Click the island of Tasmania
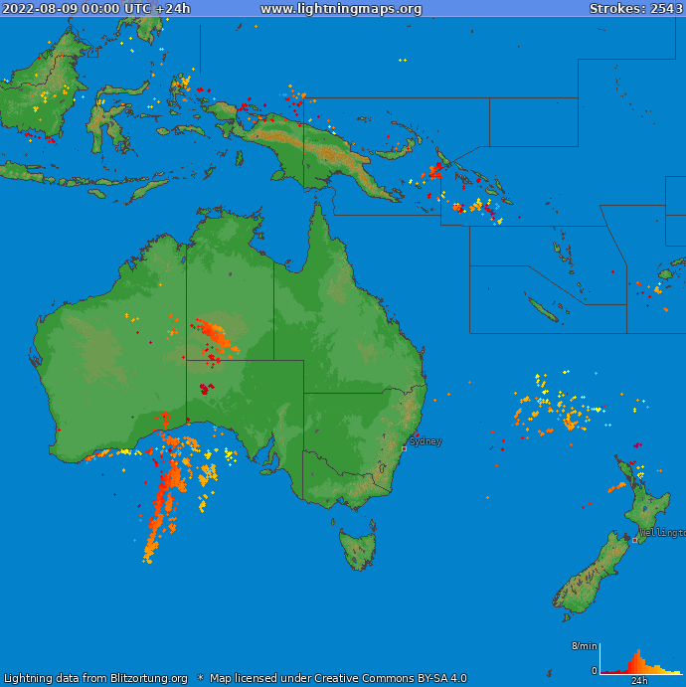Screen dimensions: 686x687 point(358,549)
